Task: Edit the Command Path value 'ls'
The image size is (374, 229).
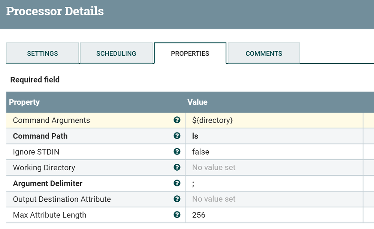Action: pyautogui.click(x=195, y=136)
